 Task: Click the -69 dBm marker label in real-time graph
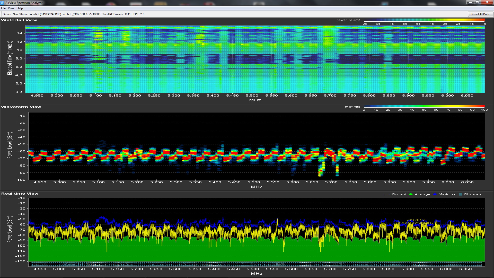417,220
